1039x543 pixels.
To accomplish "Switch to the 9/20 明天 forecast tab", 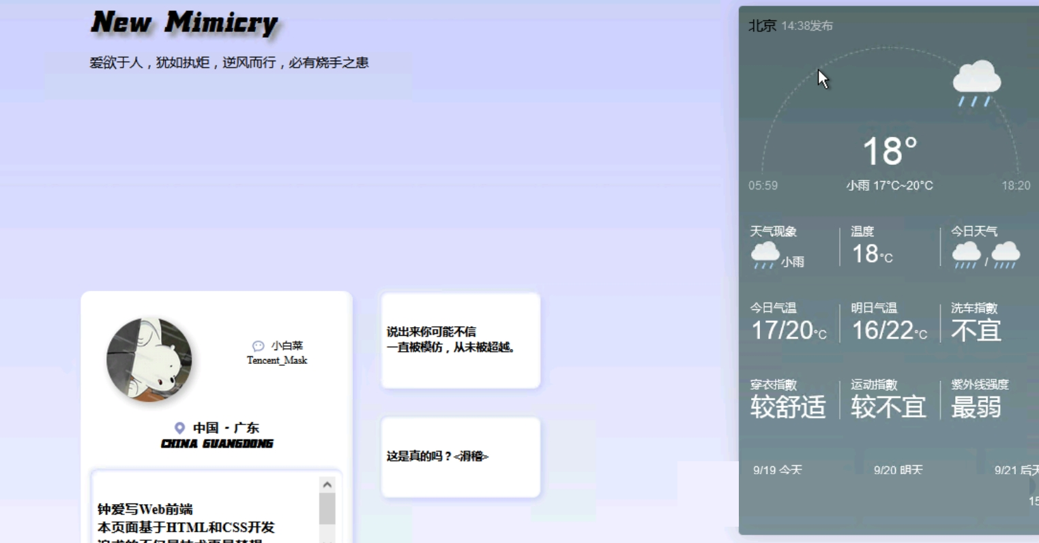I will click(898, 470).
